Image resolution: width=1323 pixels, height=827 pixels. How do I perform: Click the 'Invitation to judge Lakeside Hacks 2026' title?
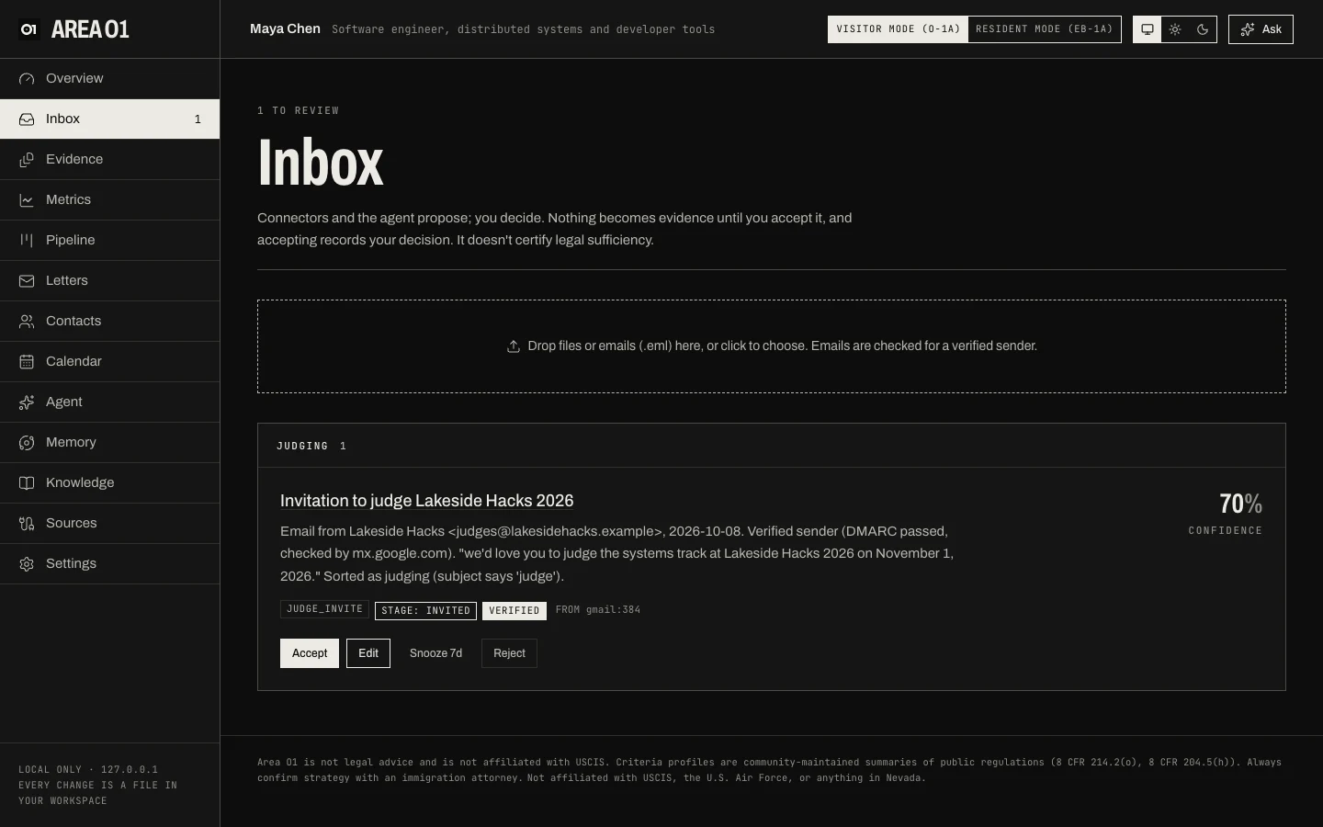426,501
